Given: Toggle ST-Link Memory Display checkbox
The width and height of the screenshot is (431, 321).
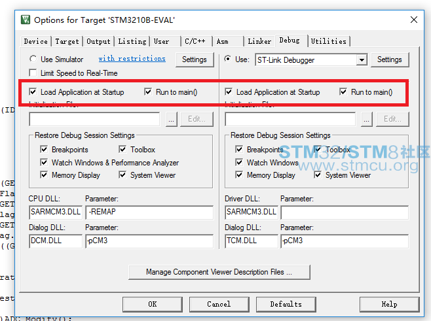Looking at the screenshot, I should [x=239, y=175].
